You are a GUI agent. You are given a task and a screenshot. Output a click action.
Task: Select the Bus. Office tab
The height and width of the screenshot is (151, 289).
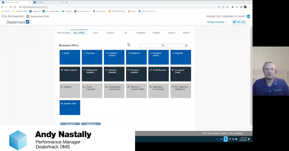click(x=79, y=33)
